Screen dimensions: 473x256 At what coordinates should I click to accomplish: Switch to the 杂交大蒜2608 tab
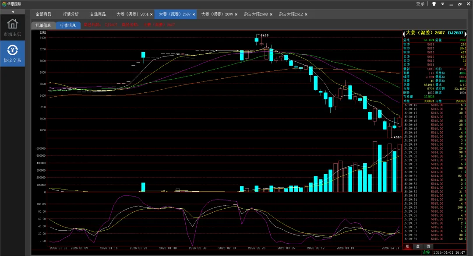click(256, 14)
